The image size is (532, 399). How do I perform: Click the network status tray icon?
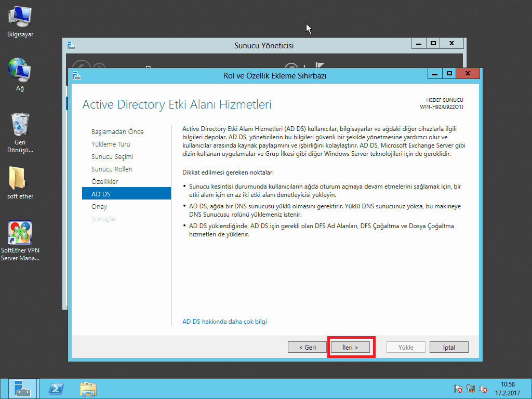[470, 389]
